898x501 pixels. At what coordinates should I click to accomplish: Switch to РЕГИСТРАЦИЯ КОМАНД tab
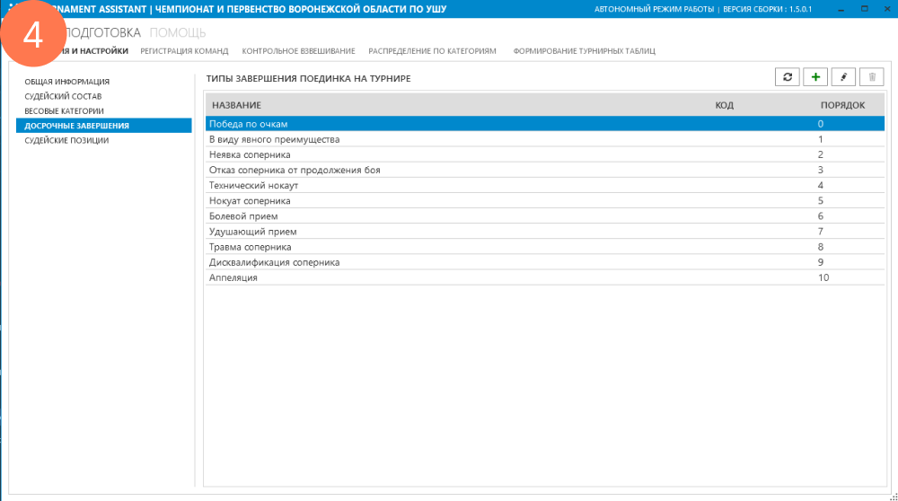(184, 51)
